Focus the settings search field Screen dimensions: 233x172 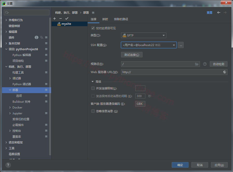pos(27,12)
